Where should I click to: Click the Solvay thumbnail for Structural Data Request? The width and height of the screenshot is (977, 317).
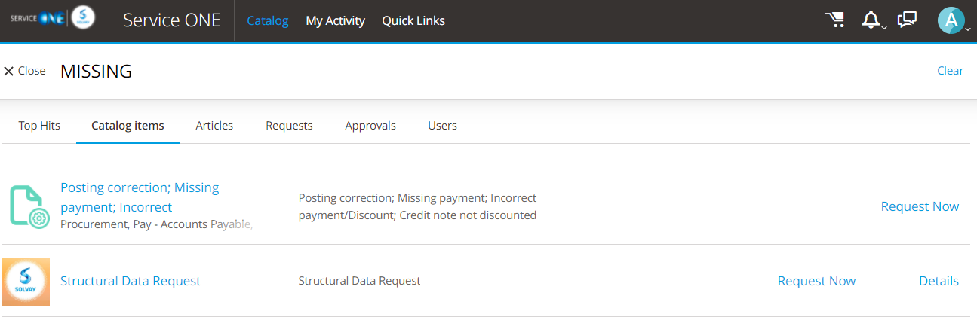pos(26,282)
